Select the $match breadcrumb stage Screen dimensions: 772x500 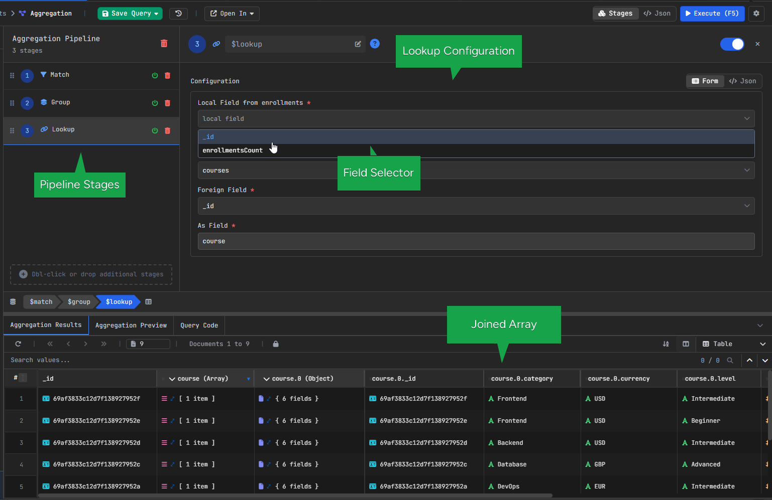pyautogui.click(x=41, y=302)
